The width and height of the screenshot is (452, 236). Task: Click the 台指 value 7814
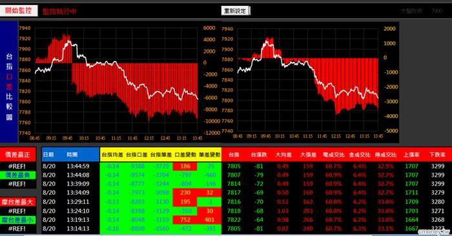[234, 184]
